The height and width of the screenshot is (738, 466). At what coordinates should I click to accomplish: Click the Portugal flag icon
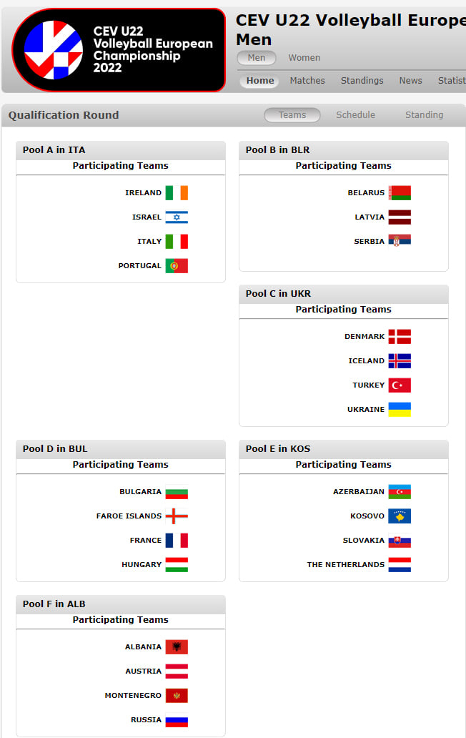[177, 266]
